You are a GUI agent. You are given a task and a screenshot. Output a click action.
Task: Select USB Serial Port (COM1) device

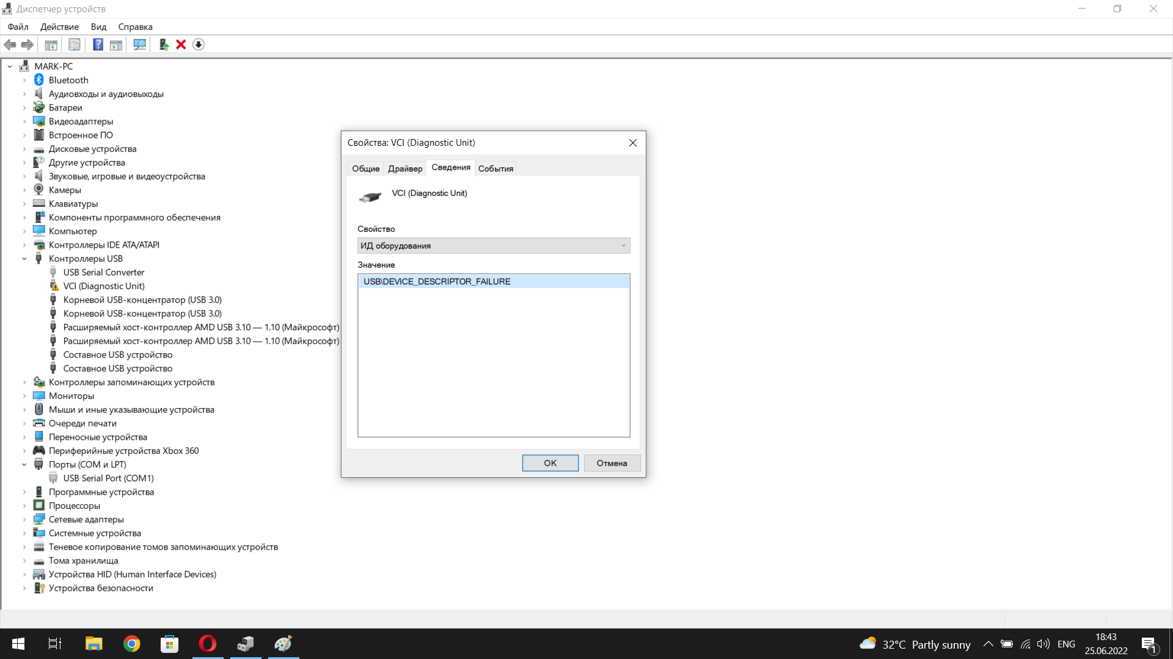(x=108, y=478)
